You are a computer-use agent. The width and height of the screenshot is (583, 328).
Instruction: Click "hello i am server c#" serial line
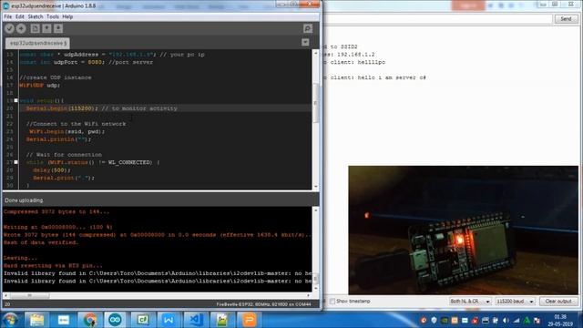point(392,77)
